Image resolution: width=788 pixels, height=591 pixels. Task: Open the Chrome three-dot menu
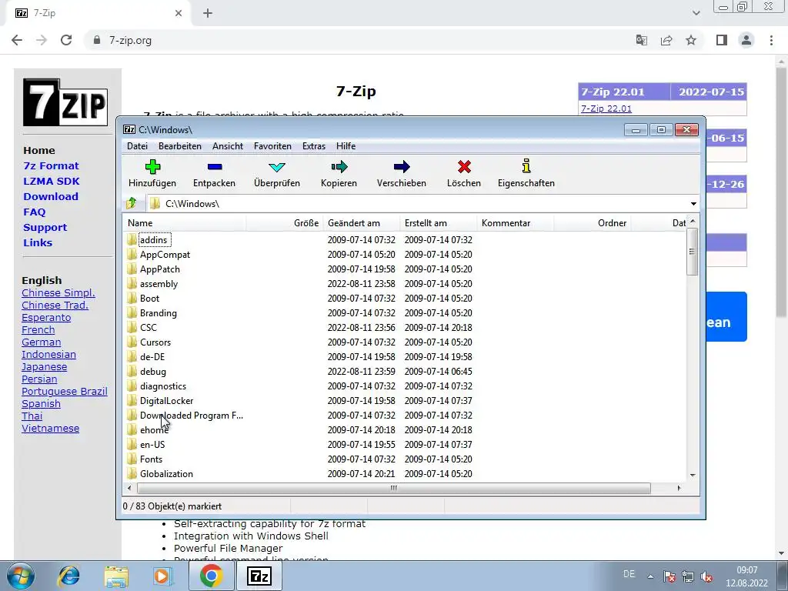771,40
